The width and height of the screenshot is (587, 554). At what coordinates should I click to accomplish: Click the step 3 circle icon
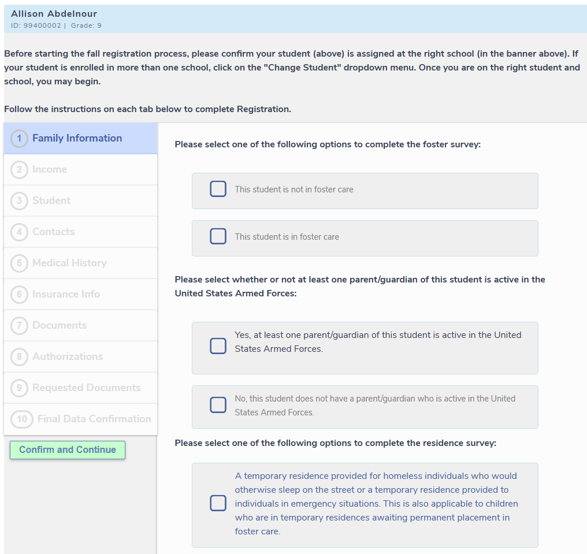tap(19, 200)
